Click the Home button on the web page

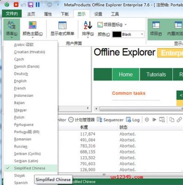click(126, 74)
